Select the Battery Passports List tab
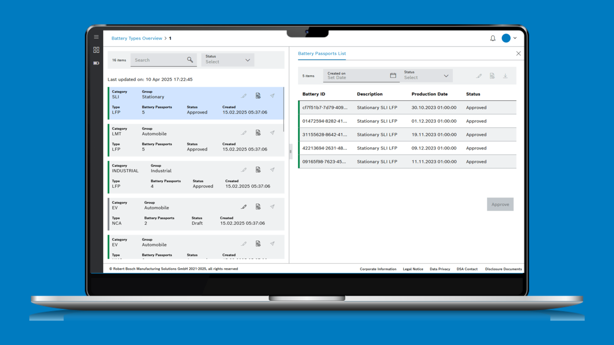The image size is (614, 345). click(x=322, y=54)
